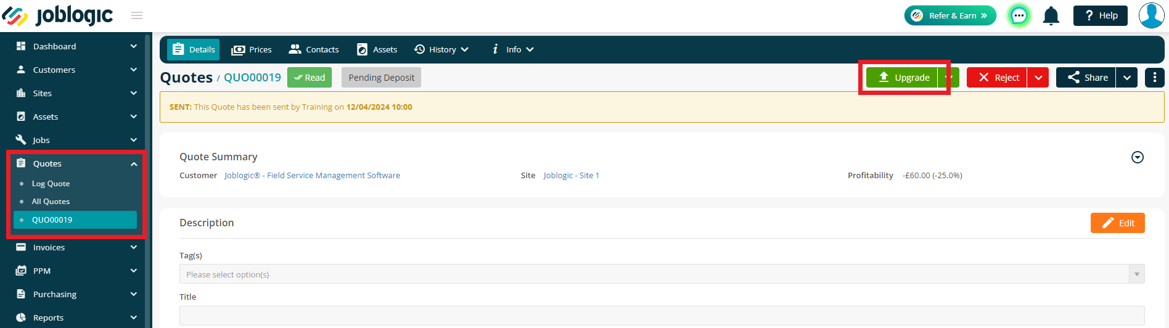Open the Joblogic - Site 1 link
The image size is (1169, 328).
[x=571, y=176]
